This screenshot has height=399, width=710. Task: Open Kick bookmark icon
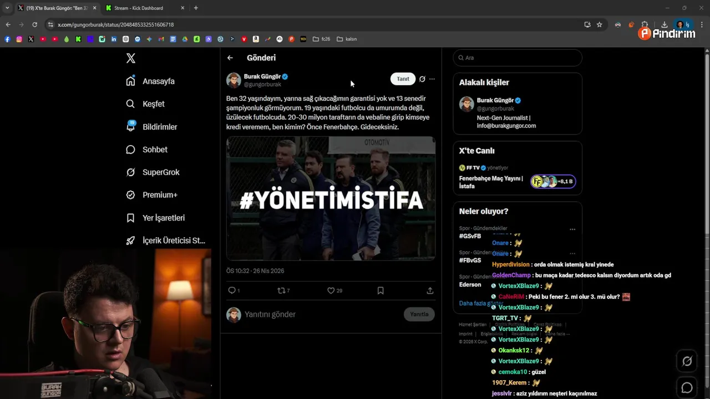pyautogui.click(x=78, y=39)
